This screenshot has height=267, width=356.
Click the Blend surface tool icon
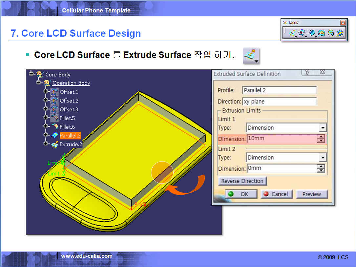pyautogui.click(x=340, y=33)
